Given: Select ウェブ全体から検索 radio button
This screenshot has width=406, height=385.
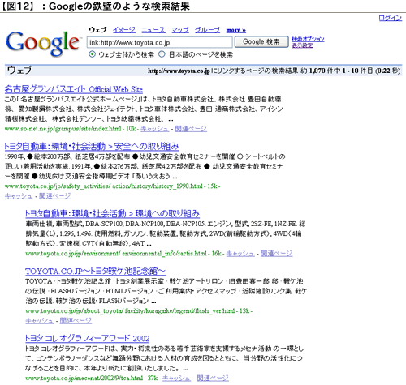Looking at the screenshot, I should (x=93, y=54).
